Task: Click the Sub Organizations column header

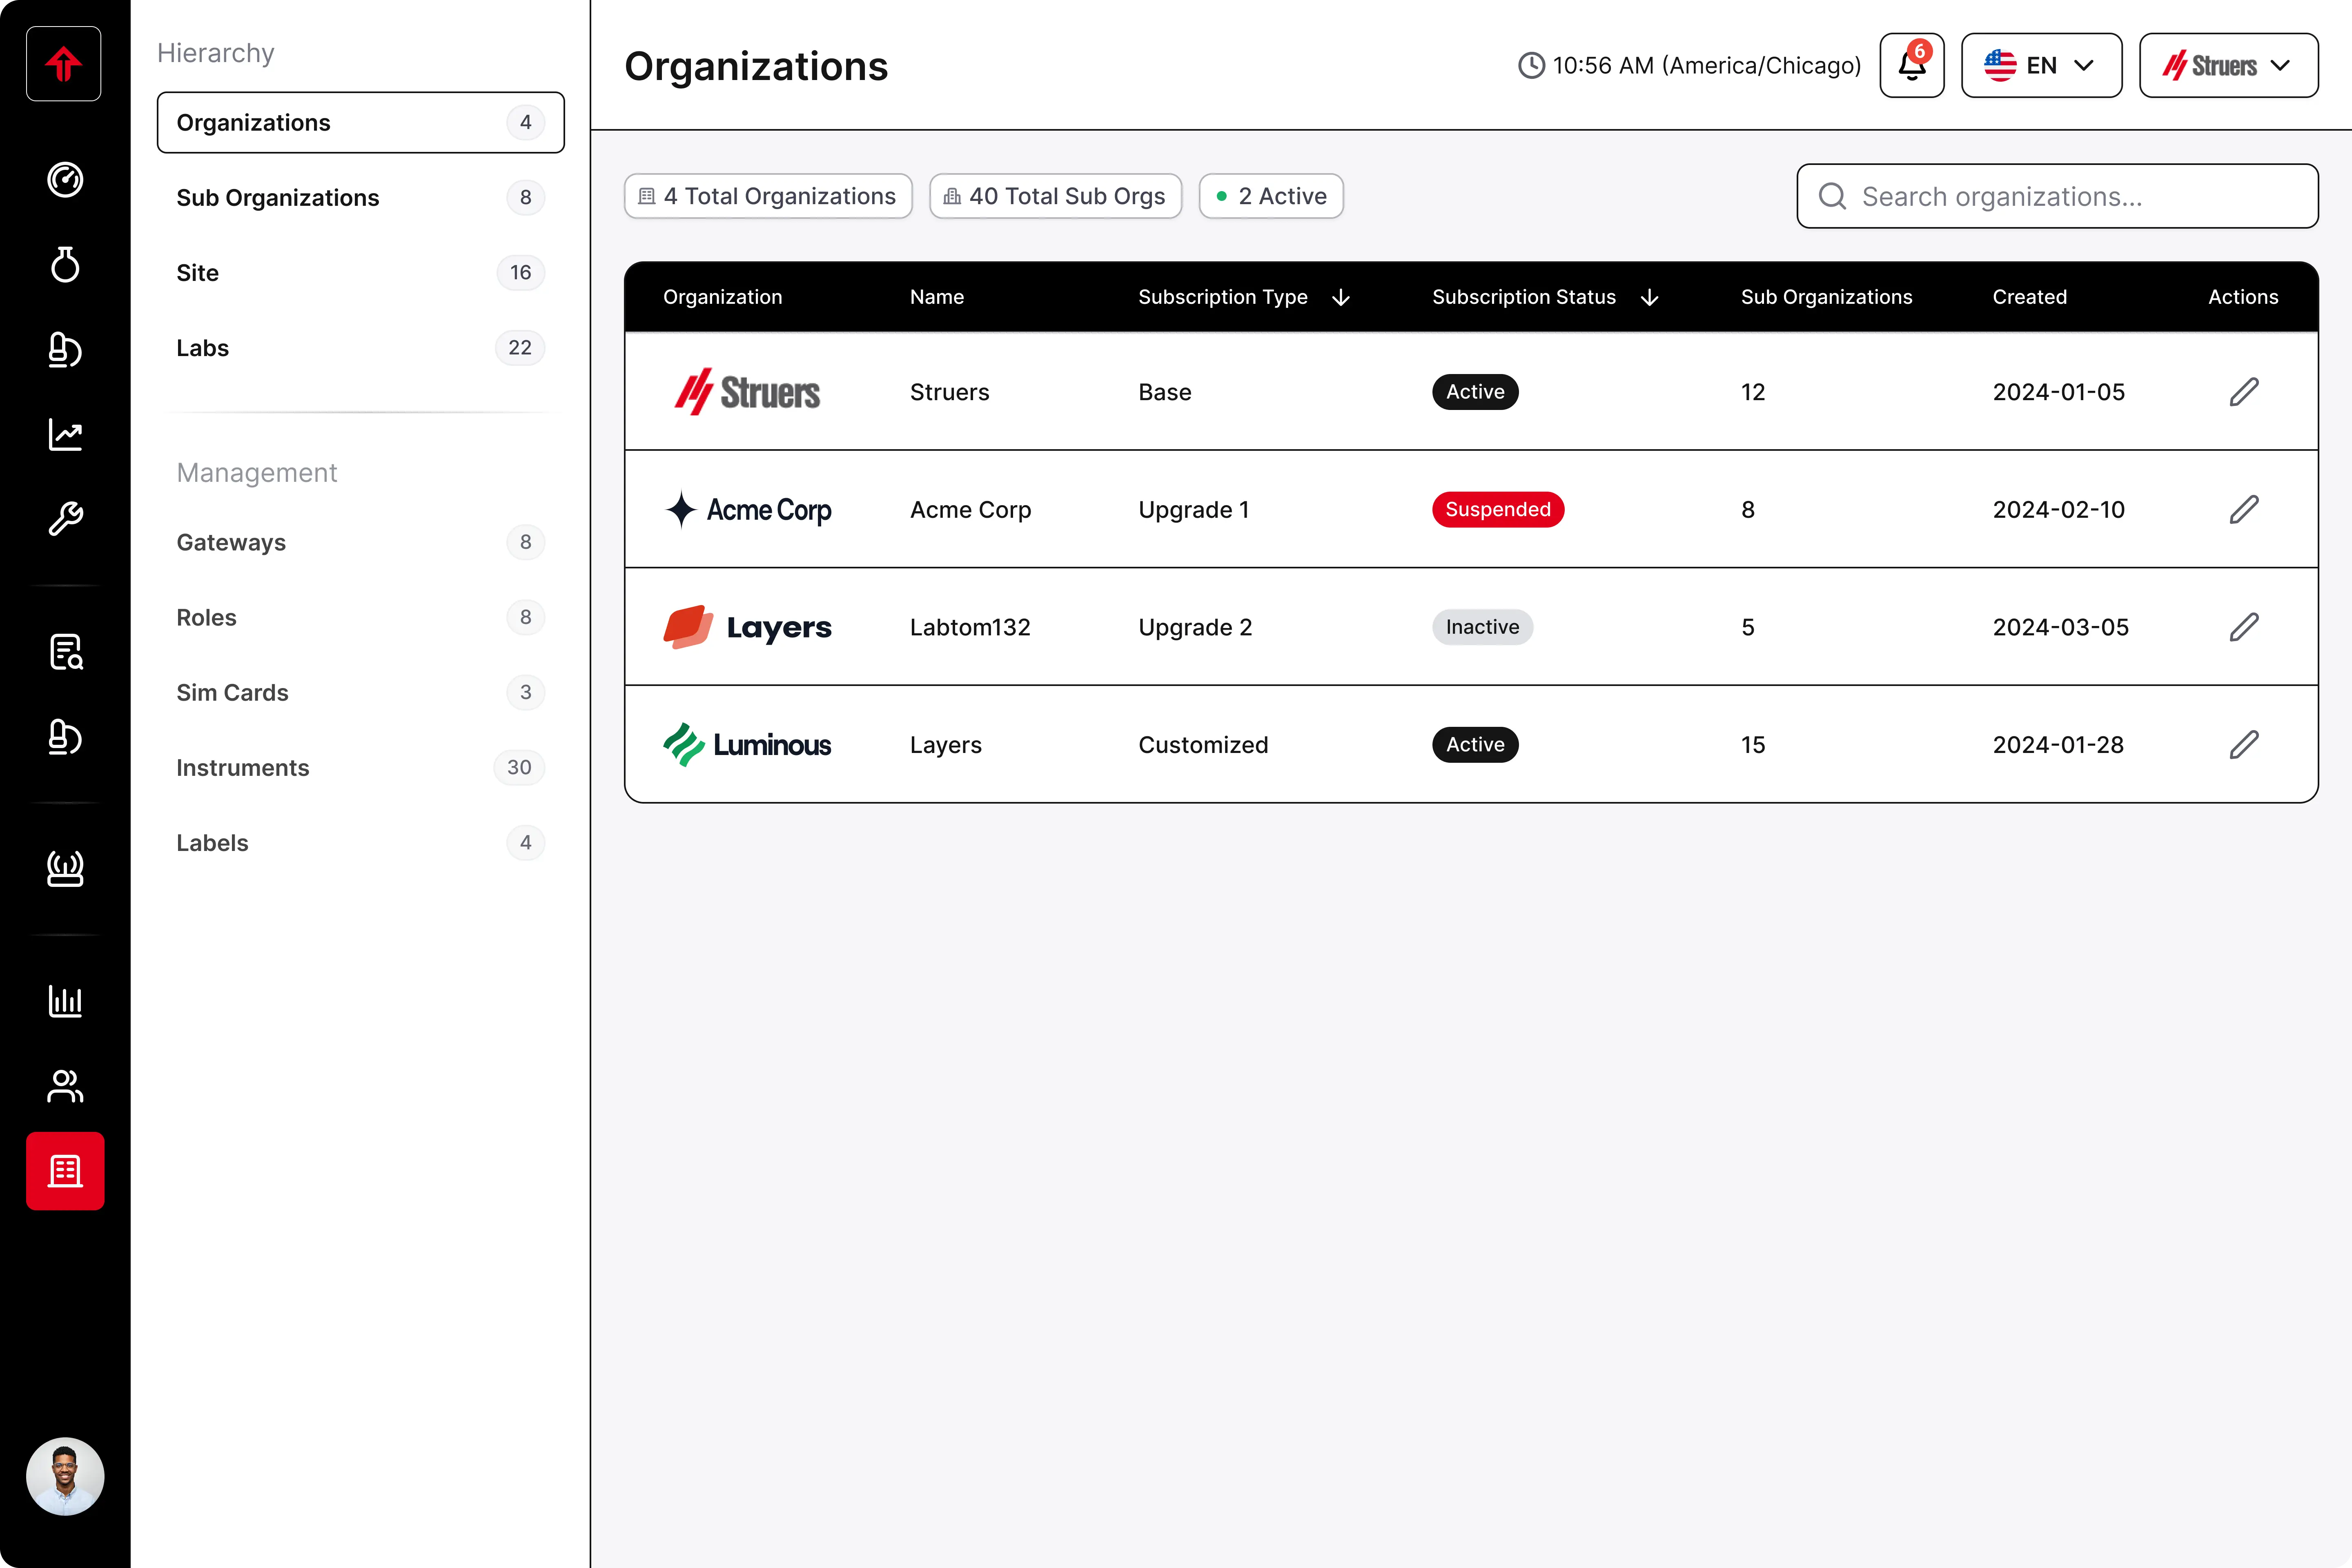Action: coord(1826,297)
